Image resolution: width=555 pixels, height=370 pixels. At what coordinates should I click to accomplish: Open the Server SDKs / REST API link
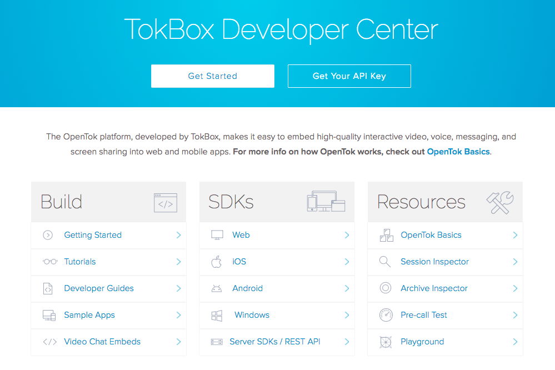[275, 342]
